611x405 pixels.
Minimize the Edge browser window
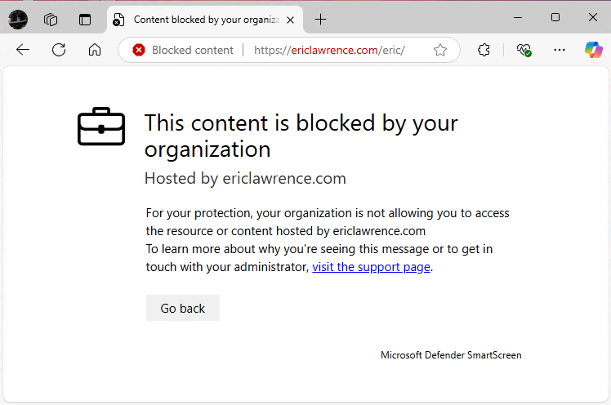[518, 18]
